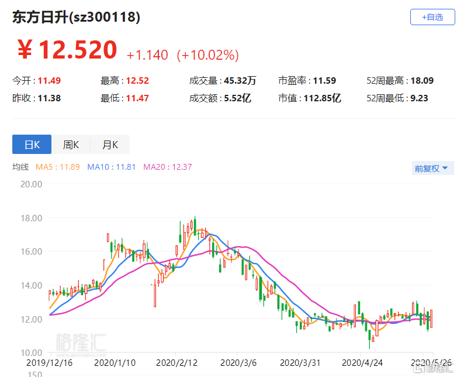This screenshot has height=377, width=457.
Task: Click the 2020/2/12 date axis label
Action: (176, 363)
